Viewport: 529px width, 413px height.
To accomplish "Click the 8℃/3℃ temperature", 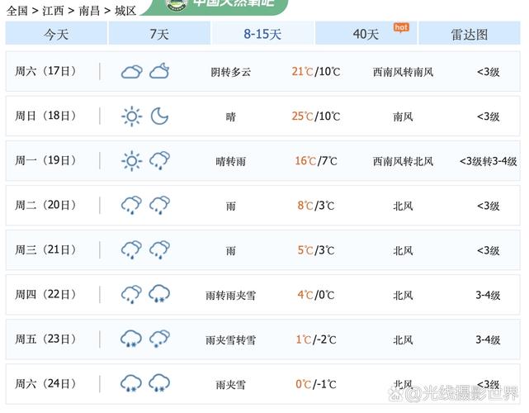I will [x=316, y=206].
